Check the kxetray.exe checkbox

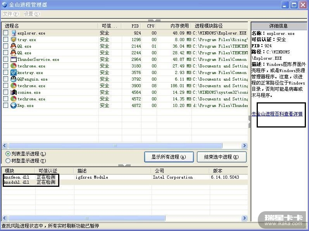pyautogui.click(x=6, y=72)
